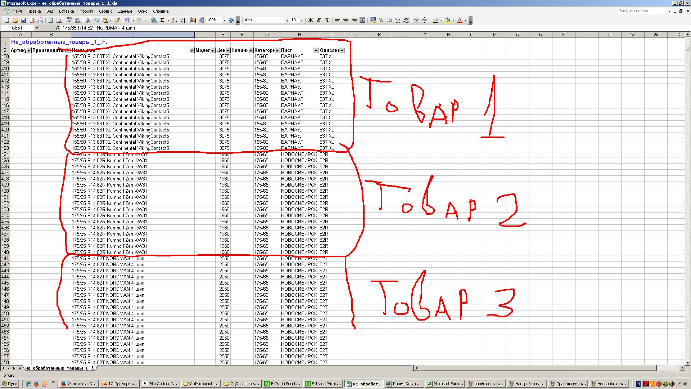Viewport: 691px width, 389px height.
Task: Increase the cell indent
Action: click(425, 20)
